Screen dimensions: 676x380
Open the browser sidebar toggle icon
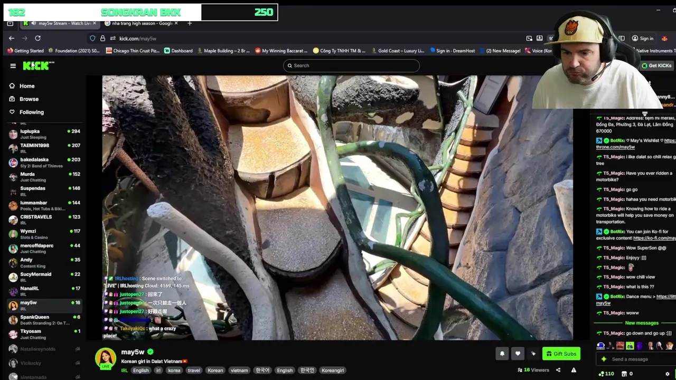pos(622,39)
